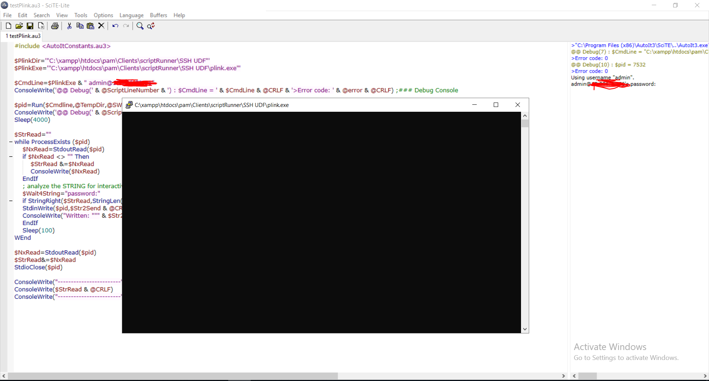The width and height of the screenshot is (709, 381).
Task: Click the 'Sleep(100)' code line
Action: (x=38, y=231)
